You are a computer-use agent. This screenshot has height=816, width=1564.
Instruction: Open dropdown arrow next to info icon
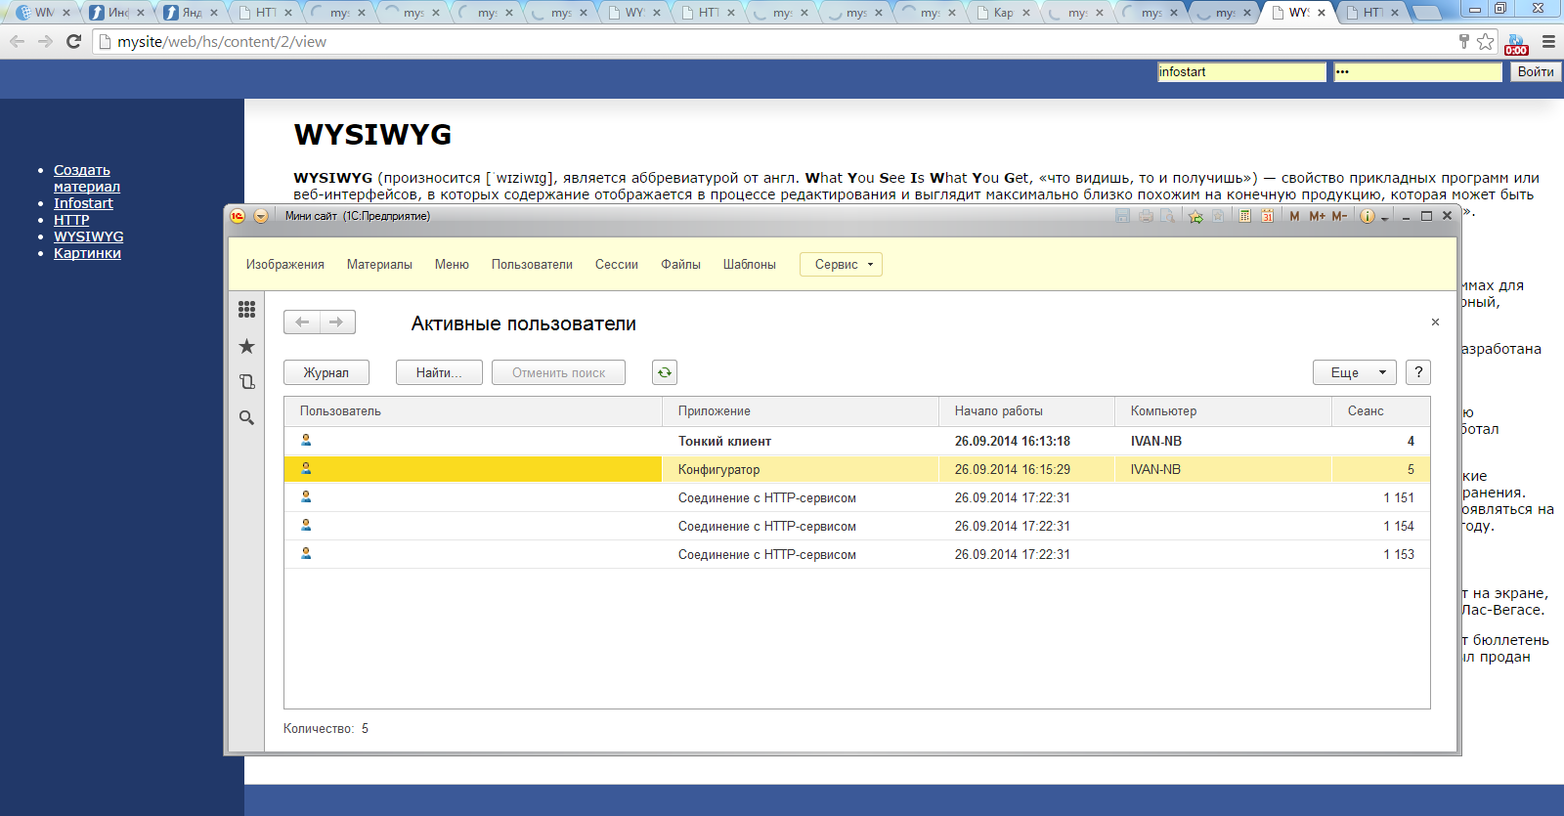[1384, 217]
